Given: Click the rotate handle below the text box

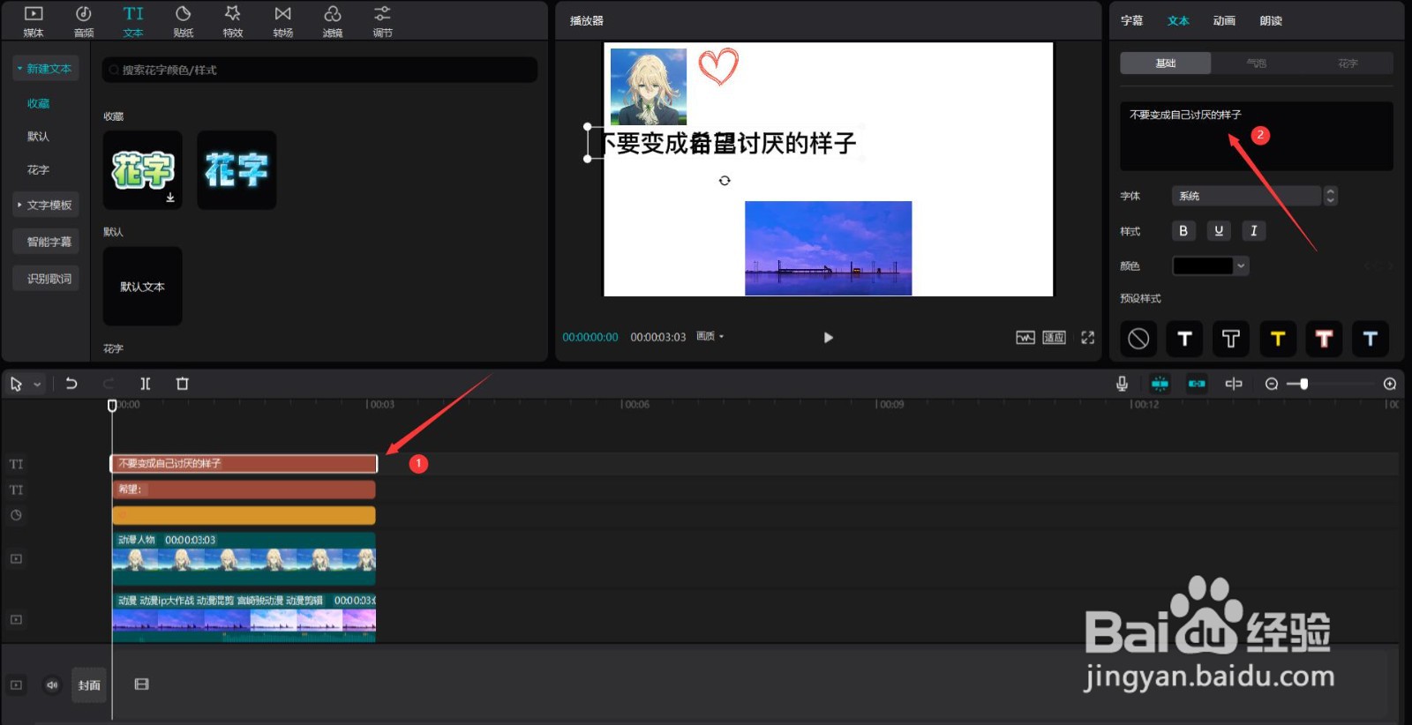Looking at the screenshot, I should point(725,181).
